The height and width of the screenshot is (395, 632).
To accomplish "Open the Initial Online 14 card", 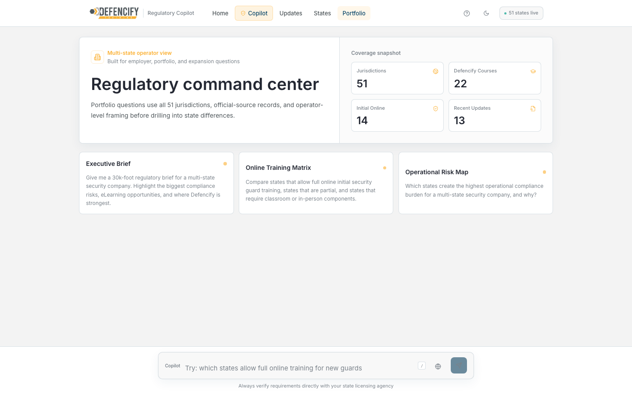I will pos(397,115).
